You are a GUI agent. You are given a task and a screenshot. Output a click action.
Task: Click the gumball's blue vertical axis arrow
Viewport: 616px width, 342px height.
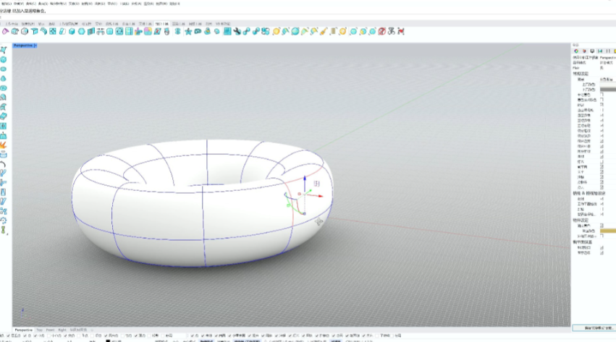[305, 177]
